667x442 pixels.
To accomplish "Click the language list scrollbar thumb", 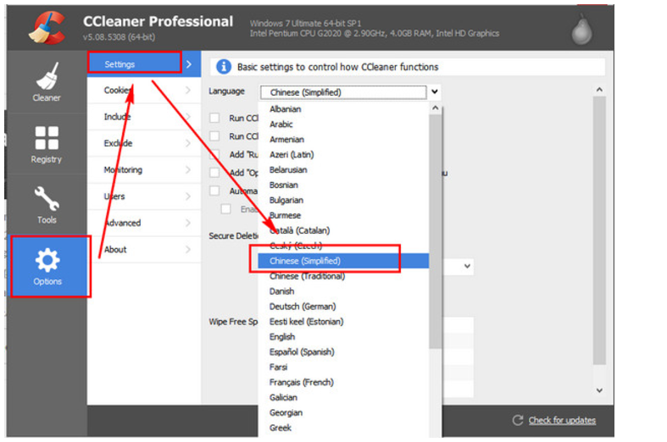I will (x=435, y=232).
